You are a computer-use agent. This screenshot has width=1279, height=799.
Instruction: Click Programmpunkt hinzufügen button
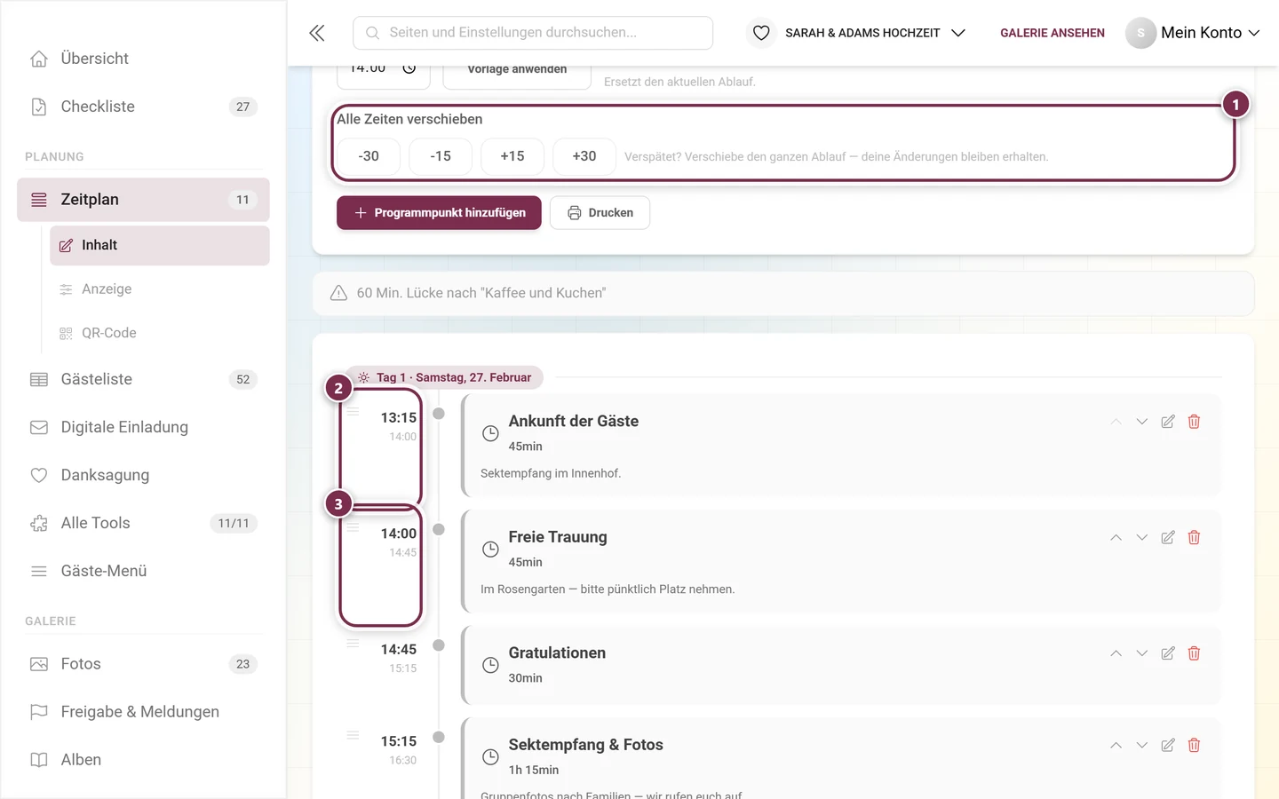439,213
